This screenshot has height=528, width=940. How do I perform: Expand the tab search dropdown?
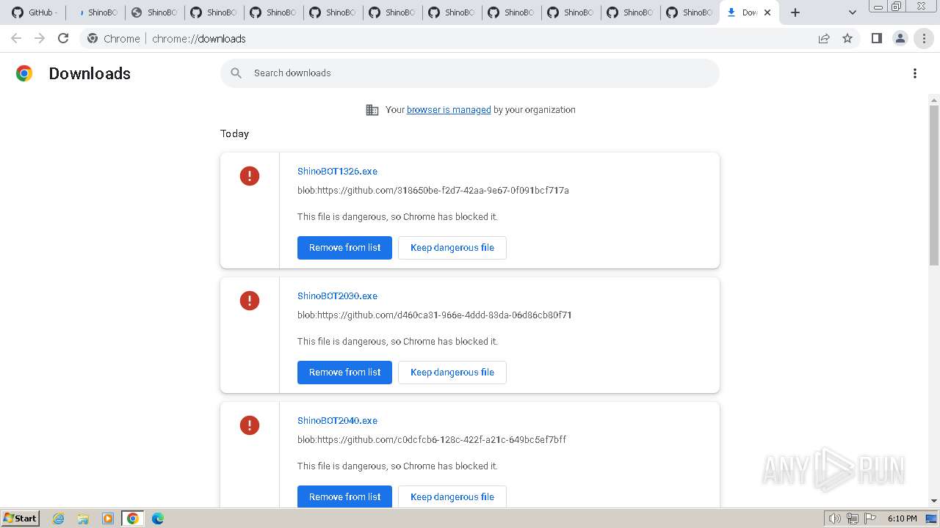[x=852, y=12]
